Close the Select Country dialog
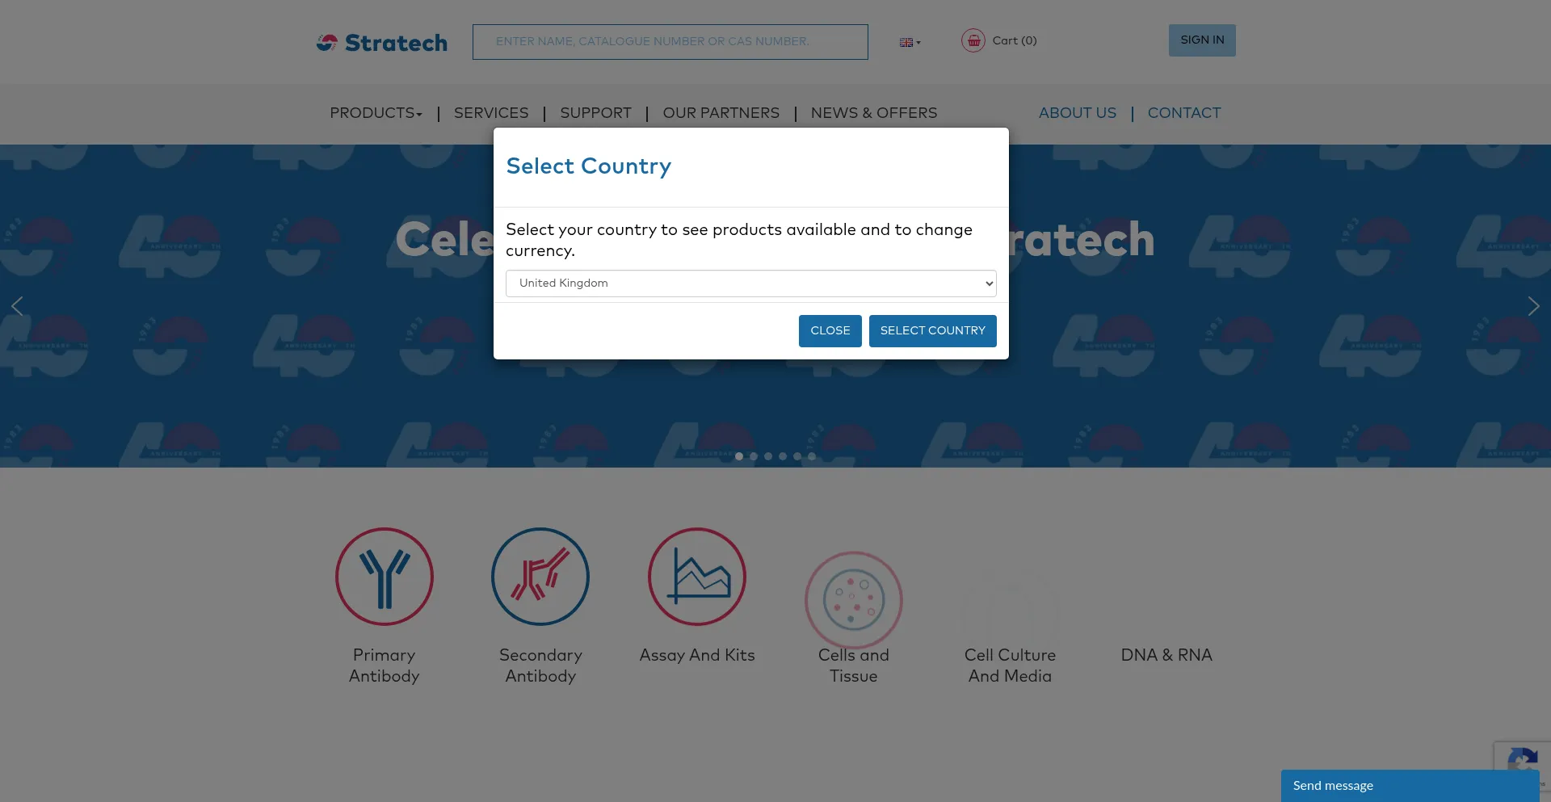 coord(830,330)
